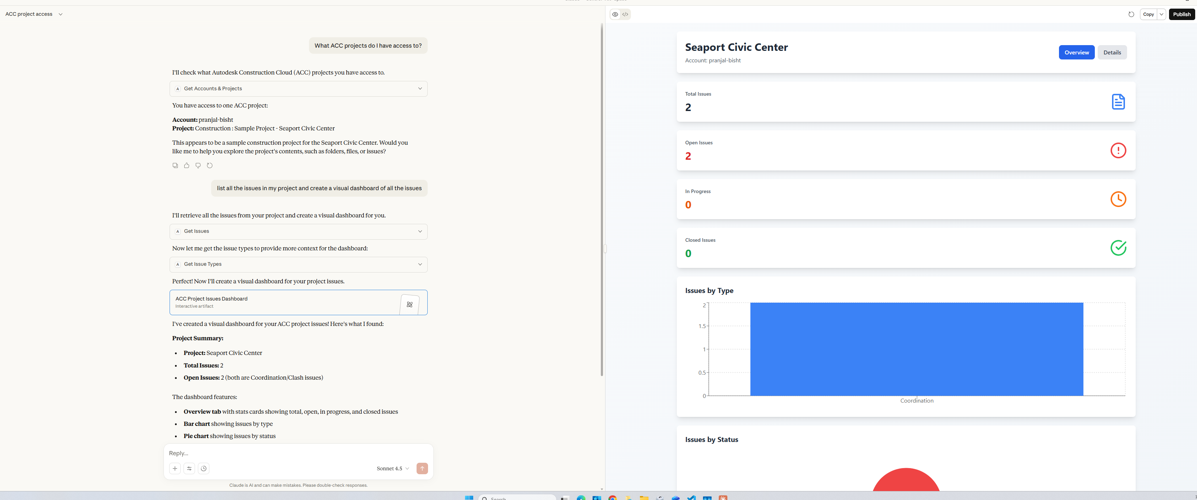Open the attachments plus menu in reply box
1197x500 pixels.
(x=175, y=468)
